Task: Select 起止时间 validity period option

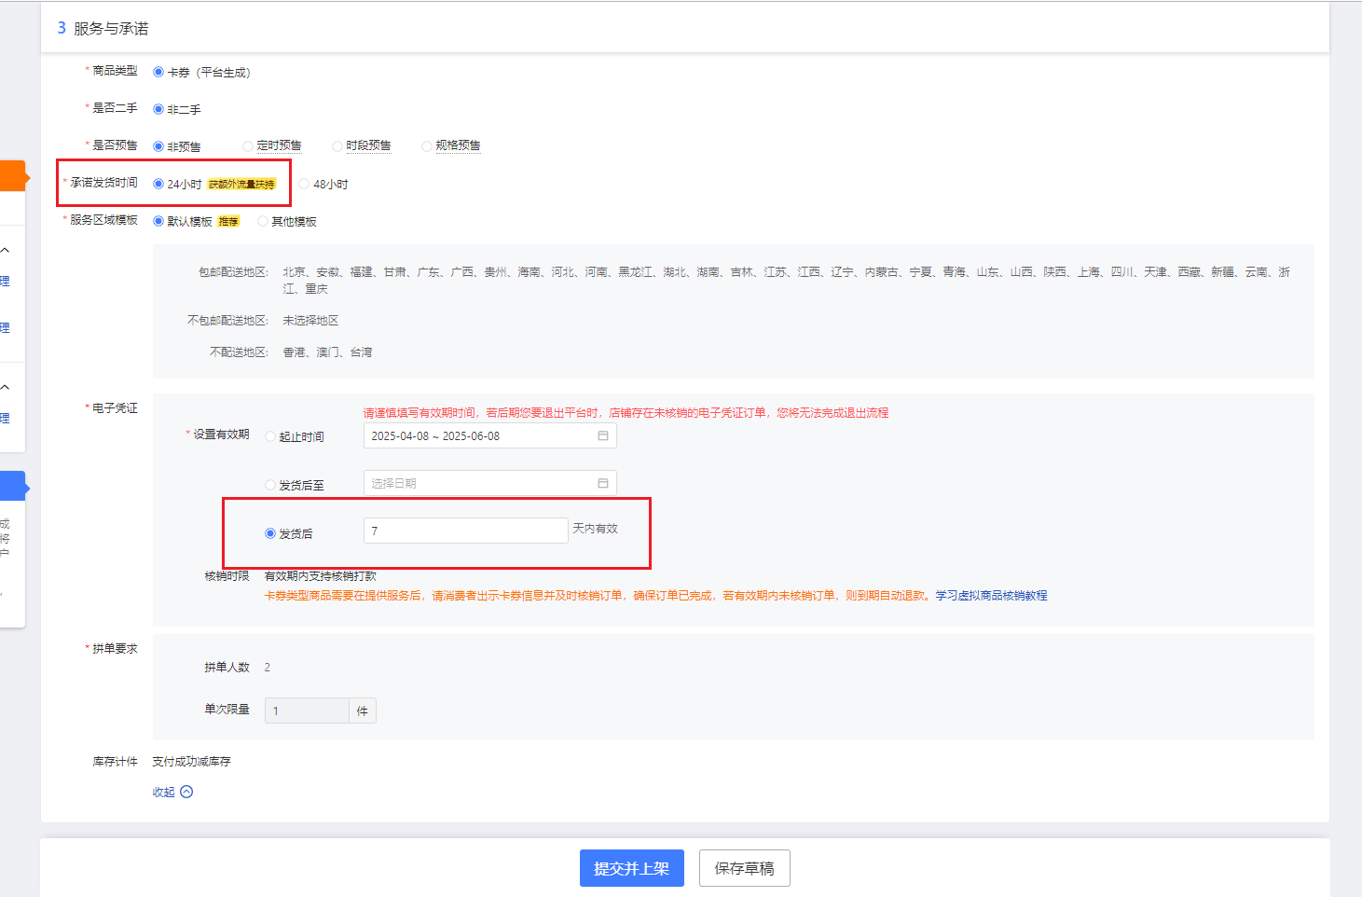Action: click(x=270, y=436)
